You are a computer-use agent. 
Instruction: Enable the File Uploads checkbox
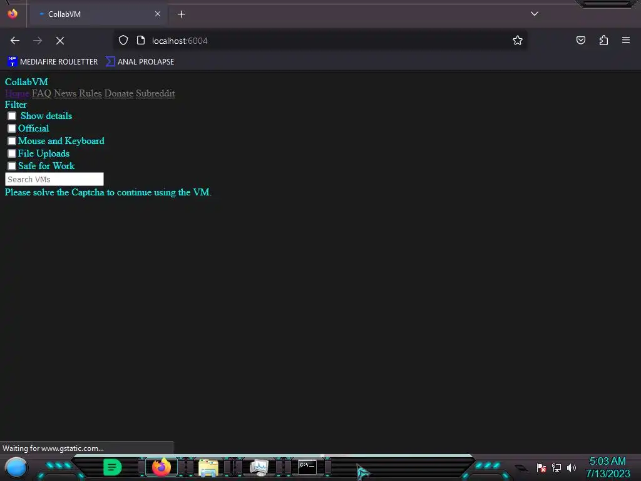(x=12, y=153)
